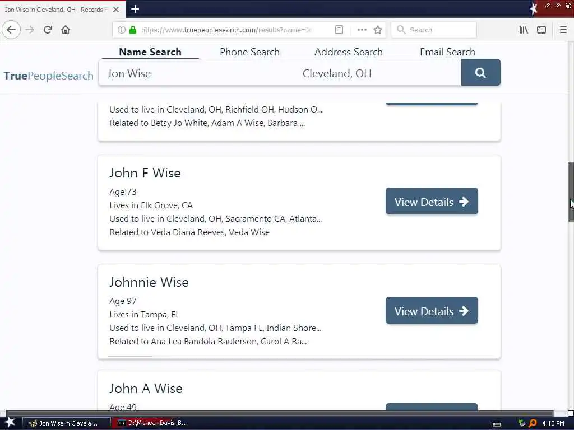The width and height of the screenshot is (574, 430).
Task: Click the vertical scrollbar thumb
Action: 571,191
